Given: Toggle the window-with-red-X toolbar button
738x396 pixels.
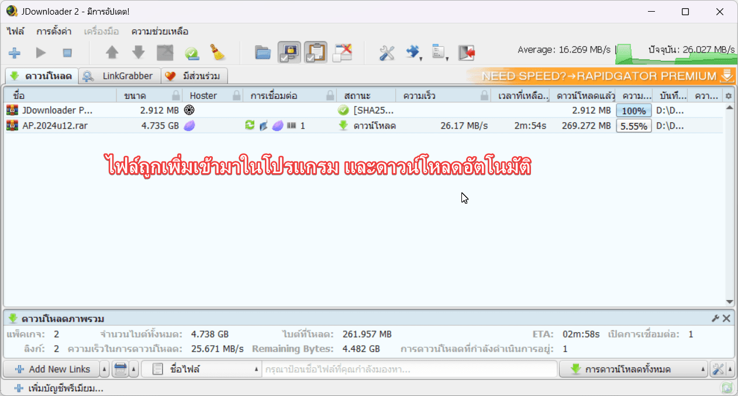Looking at the screenshot, I should 342,53.
